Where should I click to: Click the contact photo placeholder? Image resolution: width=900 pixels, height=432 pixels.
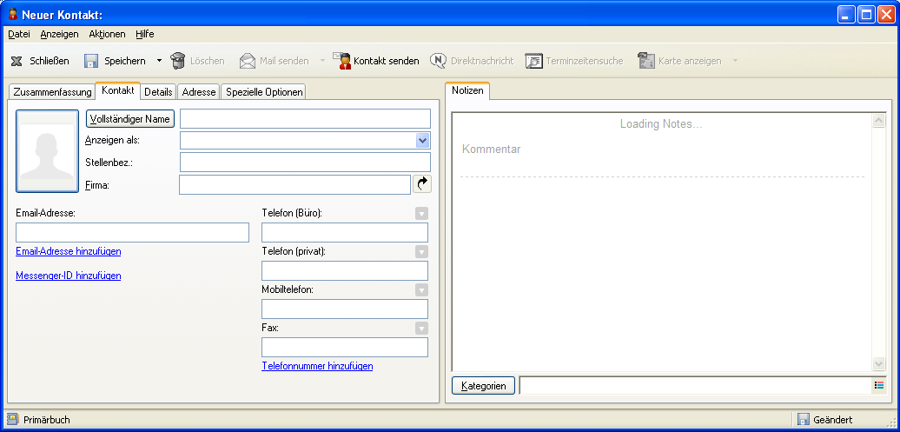pos(47,151)
